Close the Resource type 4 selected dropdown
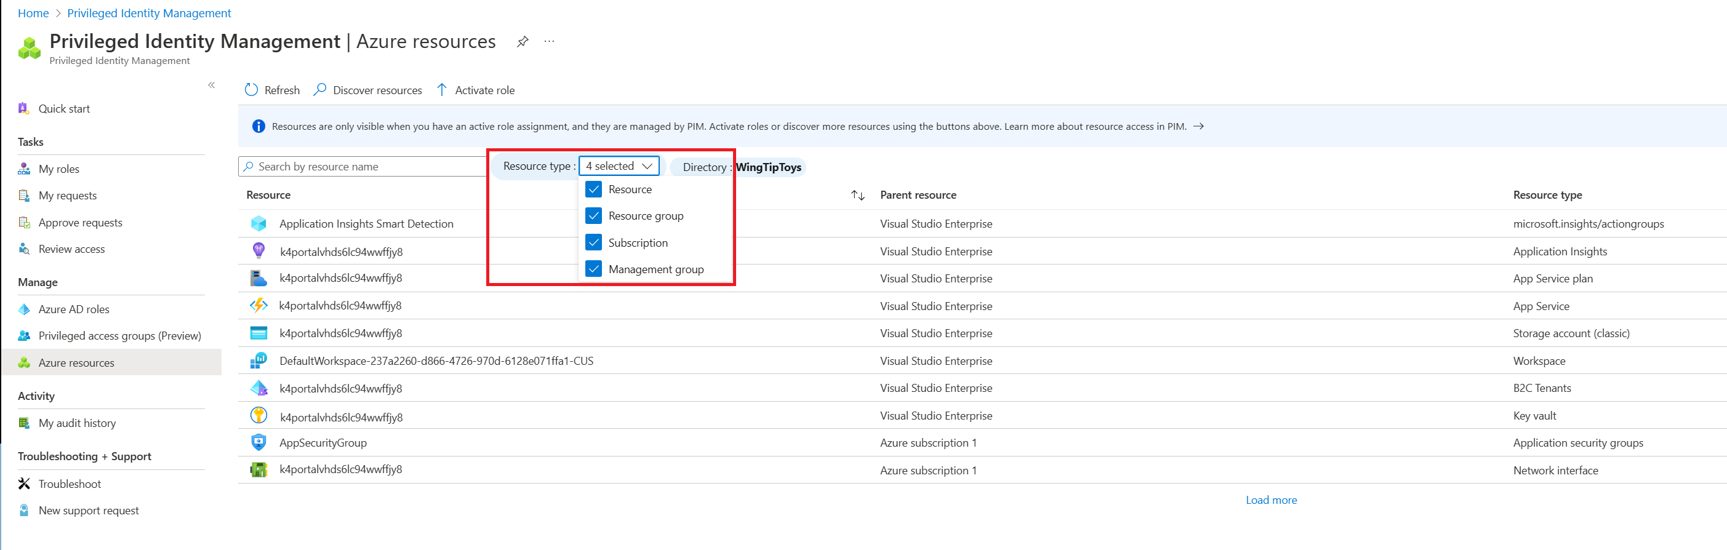1727x550 pixels. [619, 166]
